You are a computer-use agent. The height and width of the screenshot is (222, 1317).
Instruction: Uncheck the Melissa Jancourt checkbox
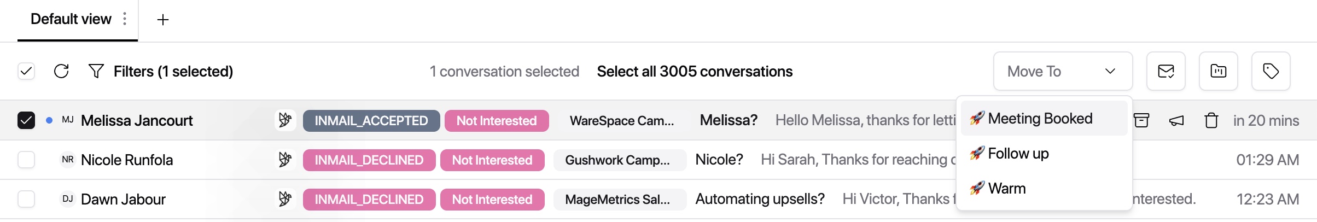point(26,120)
